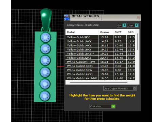Select the Yellow Gold:18KY row

pyautogui.click(x=100, y=49)
